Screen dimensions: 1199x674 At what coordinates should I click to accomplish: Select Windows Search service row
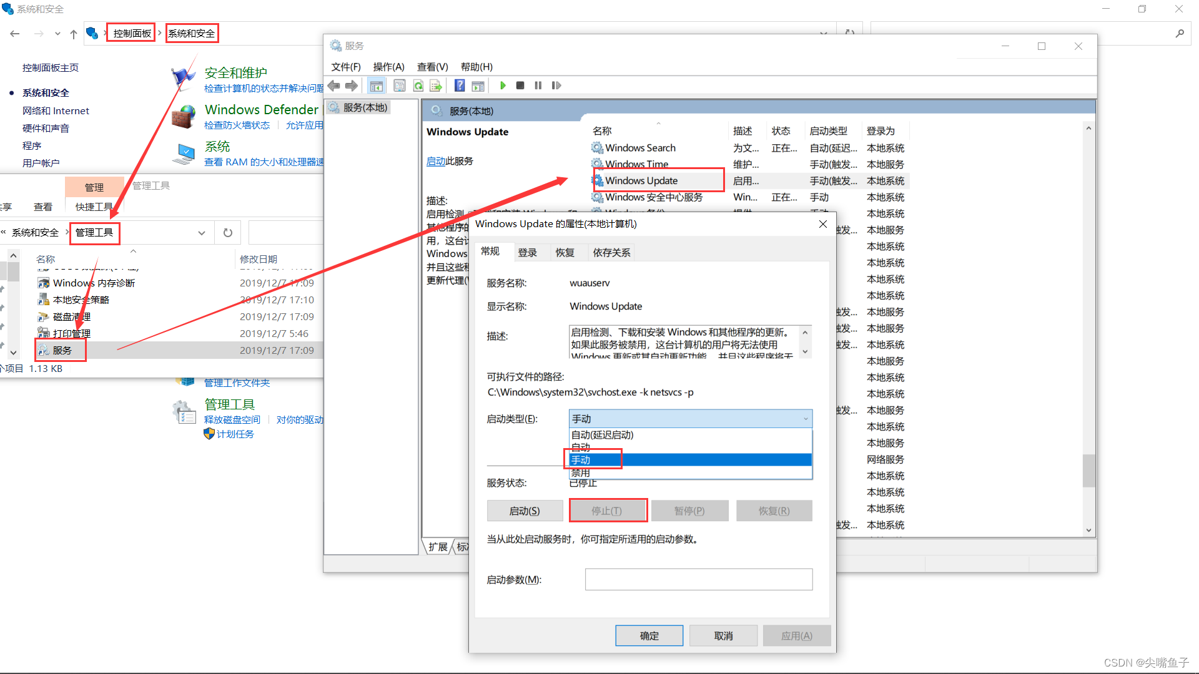[640, 148]
